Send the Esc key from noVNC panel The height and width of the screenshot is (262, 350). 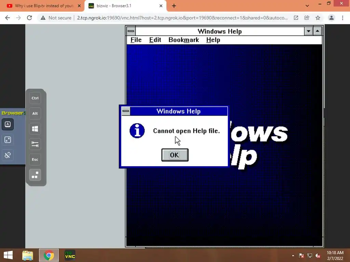click(x=35, y=160)
